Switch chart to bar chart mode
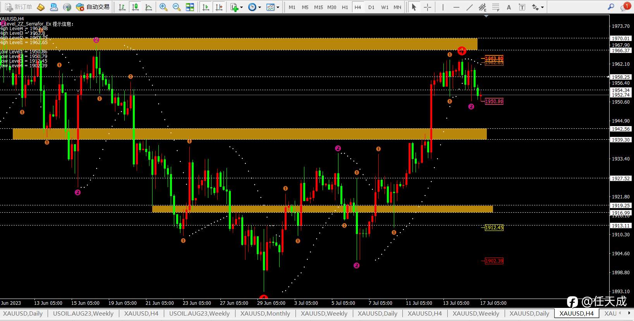This screenshot has height=321, width=634. coord(122,7)
